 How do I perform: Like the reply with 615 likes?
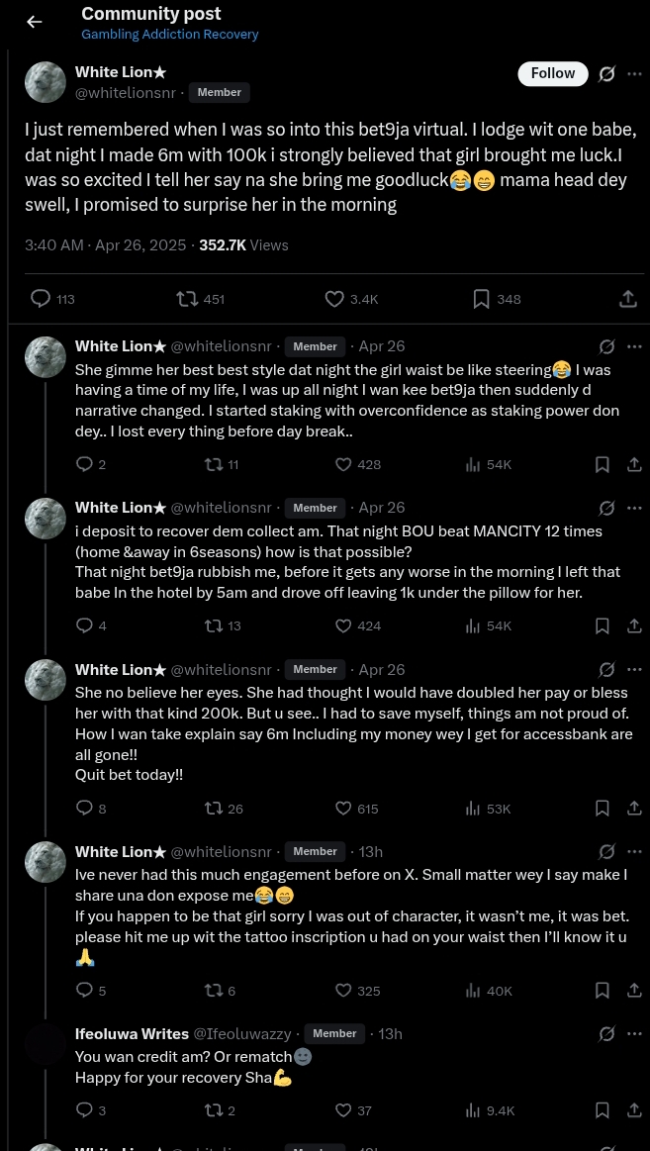[x=343, y=809]
